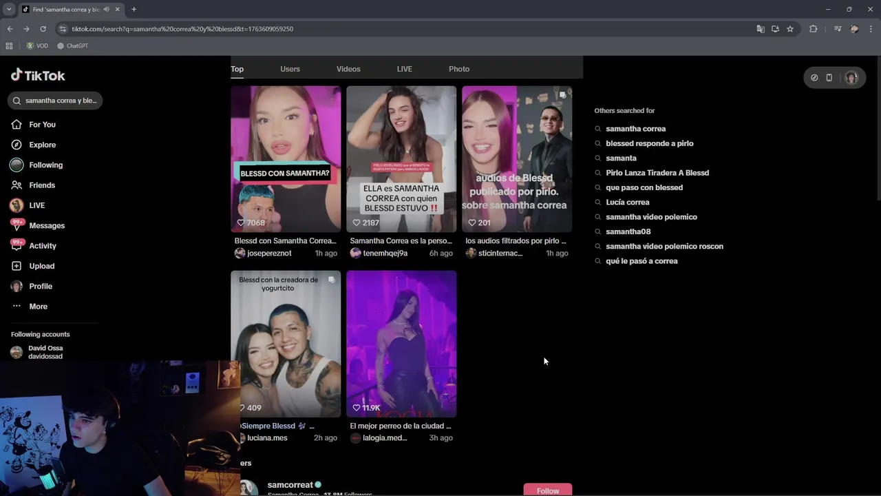Open the 'BLESSD CON SAMANTHA?' video thumbnail
The image size is (881, 496).
tap(286, 158)
